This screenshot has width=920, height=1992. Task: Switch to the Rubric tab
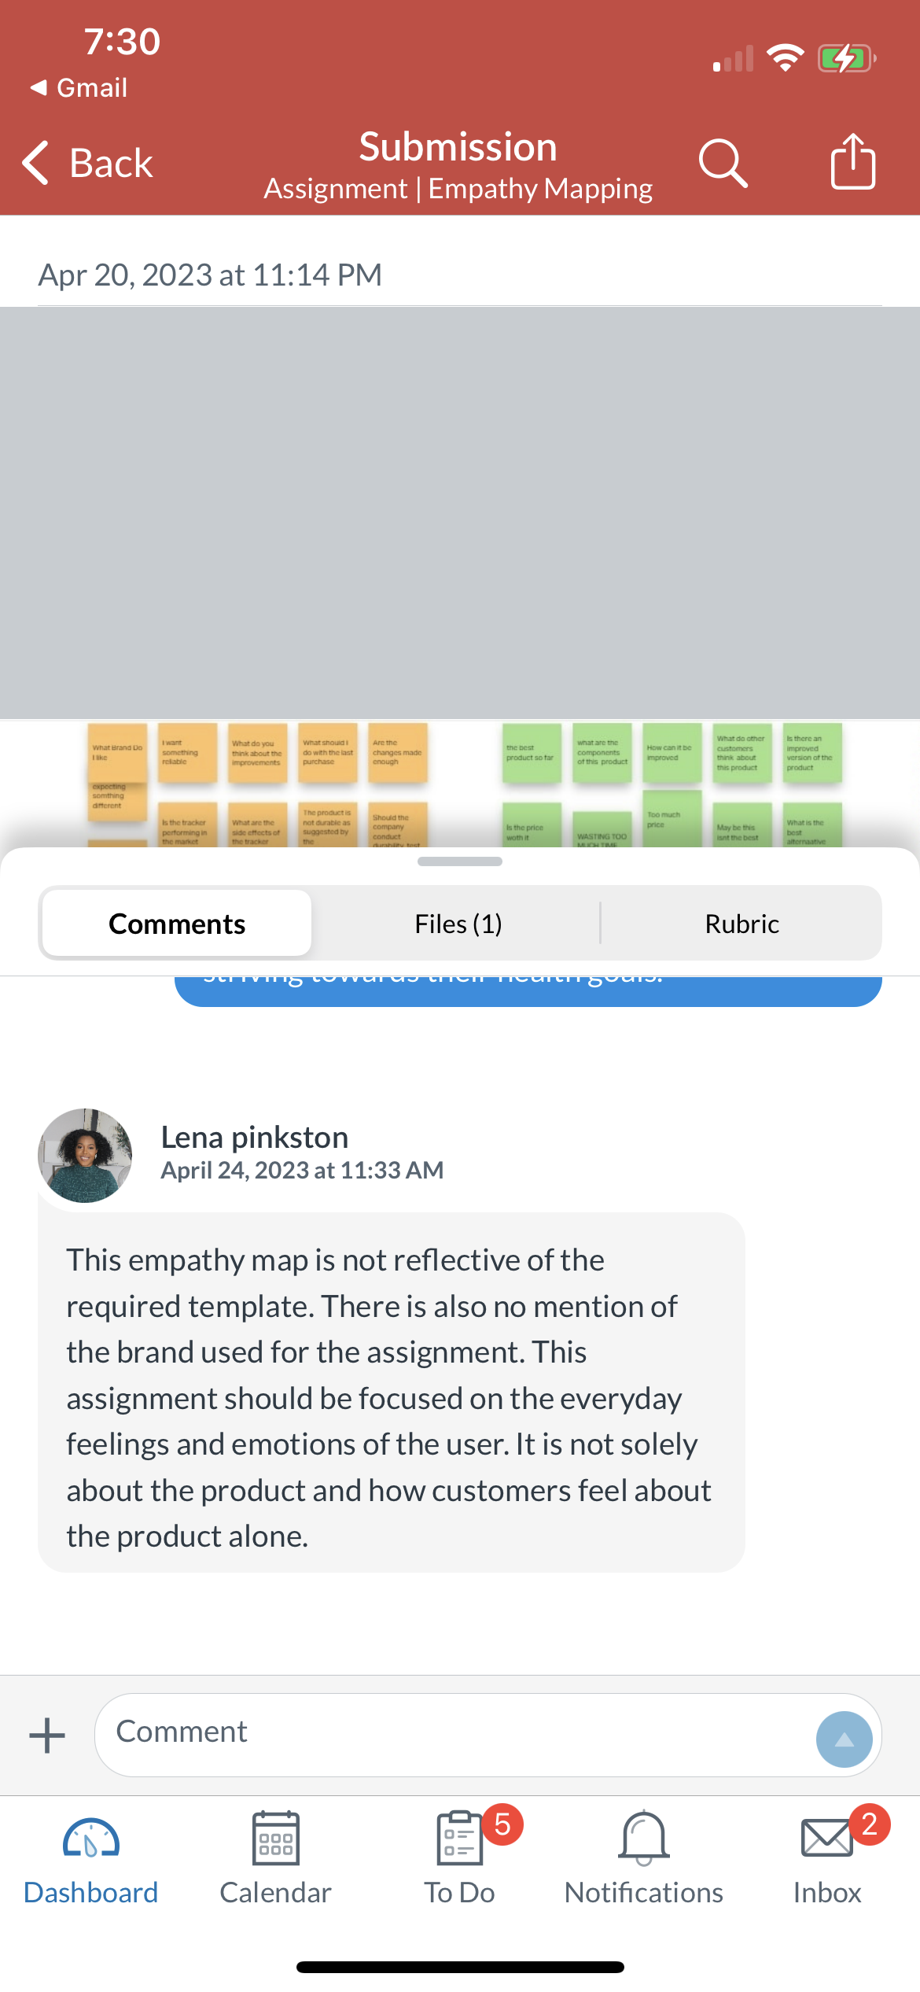coord(742,924)
